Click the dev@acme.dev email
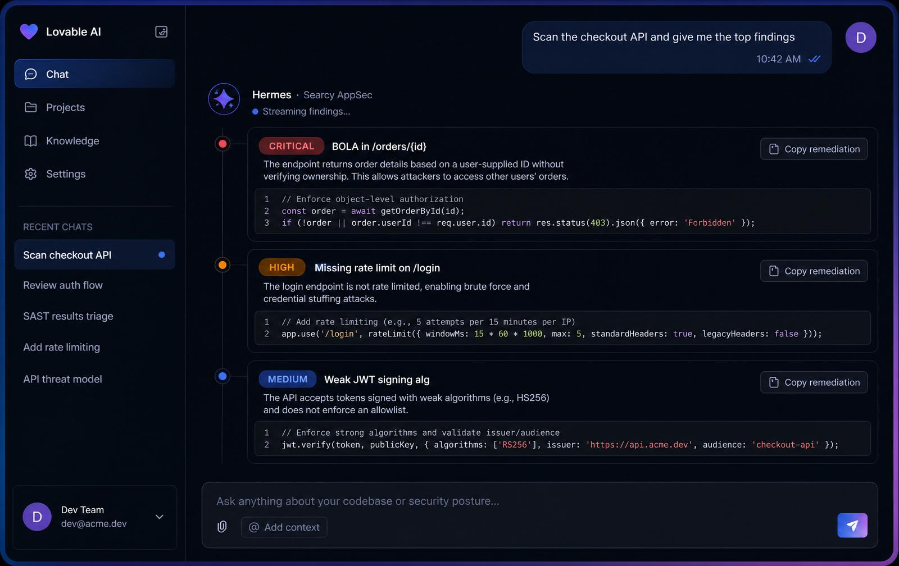Image resolution: width=899 pixels, height=566 pixels. click(x=94, y=523)
